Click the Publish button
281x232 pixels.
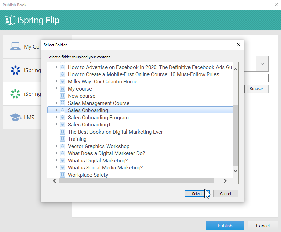point(225,226)
